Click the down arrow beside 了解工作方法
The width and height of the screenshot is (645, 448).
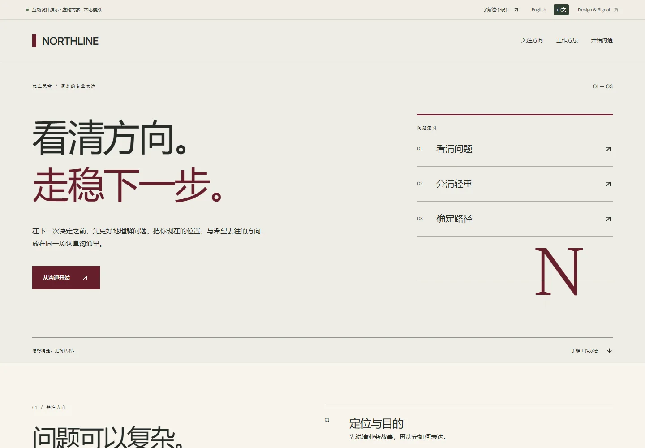coord(609,351)
